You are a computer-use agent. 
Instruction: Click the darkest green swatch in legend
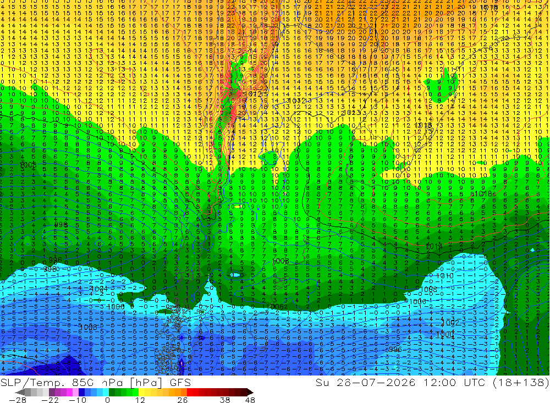(112, 392)
